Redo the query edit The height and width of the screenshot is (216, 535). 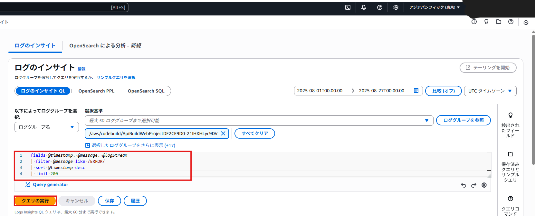point(474,185)
